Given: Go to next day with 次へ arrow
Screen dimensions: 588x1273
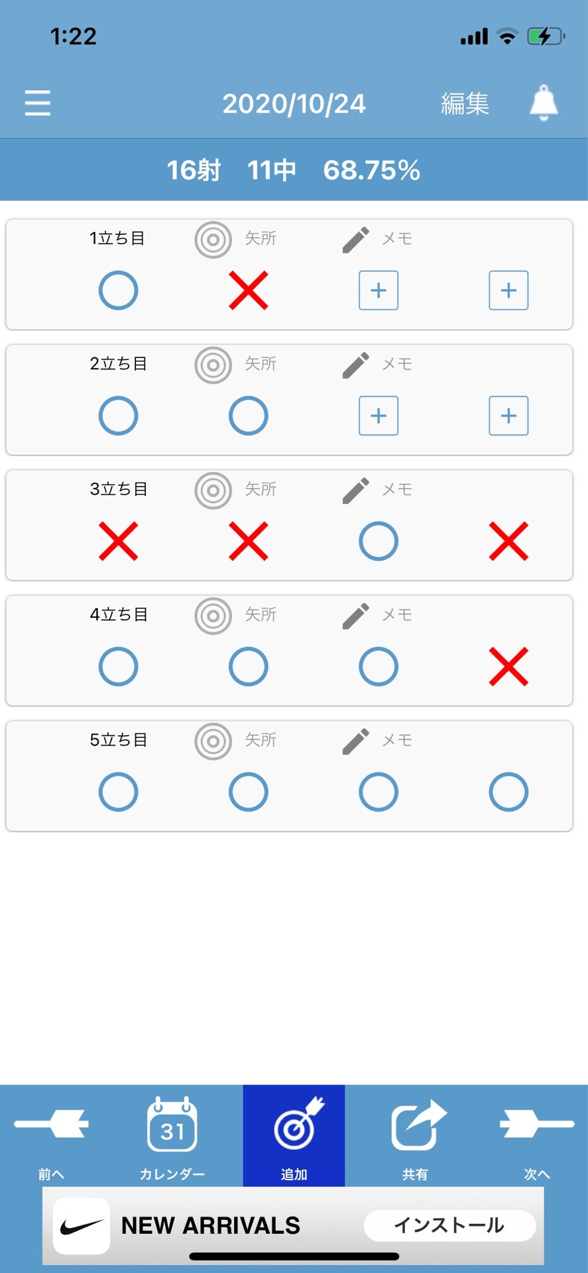Looking at the screenshot, I should [x=537, y=1136].
